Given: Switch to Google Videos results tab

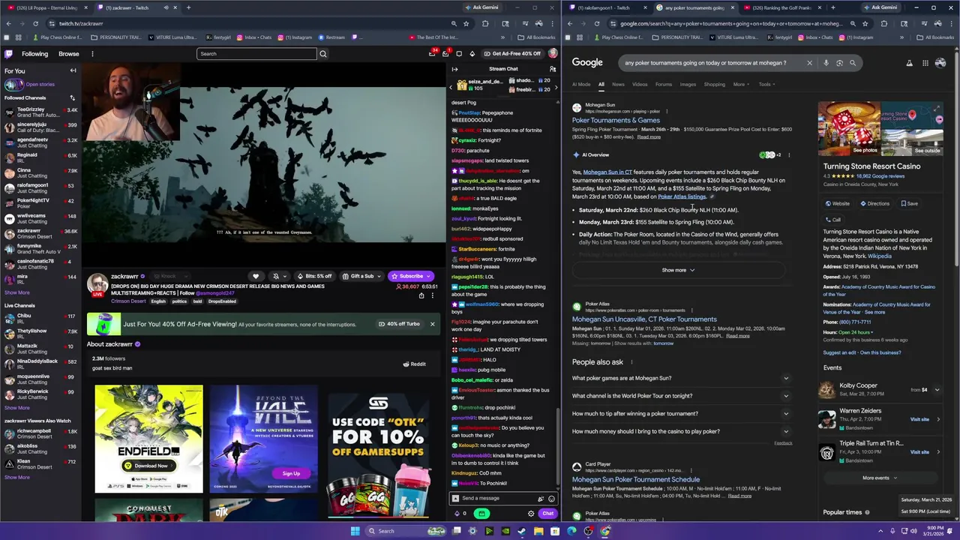Looking at the screenshot, I should tap(640, 84).
